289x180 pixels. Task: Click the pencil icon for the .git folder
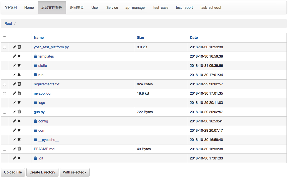(x=14, y=158)
